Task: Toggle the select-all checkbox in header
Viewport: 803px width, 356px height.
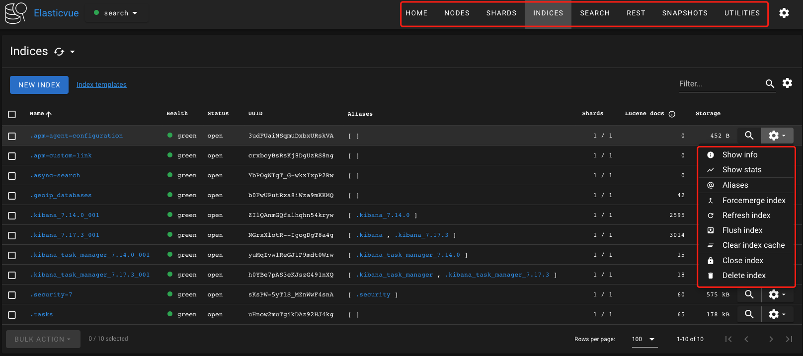Action: 12,114
